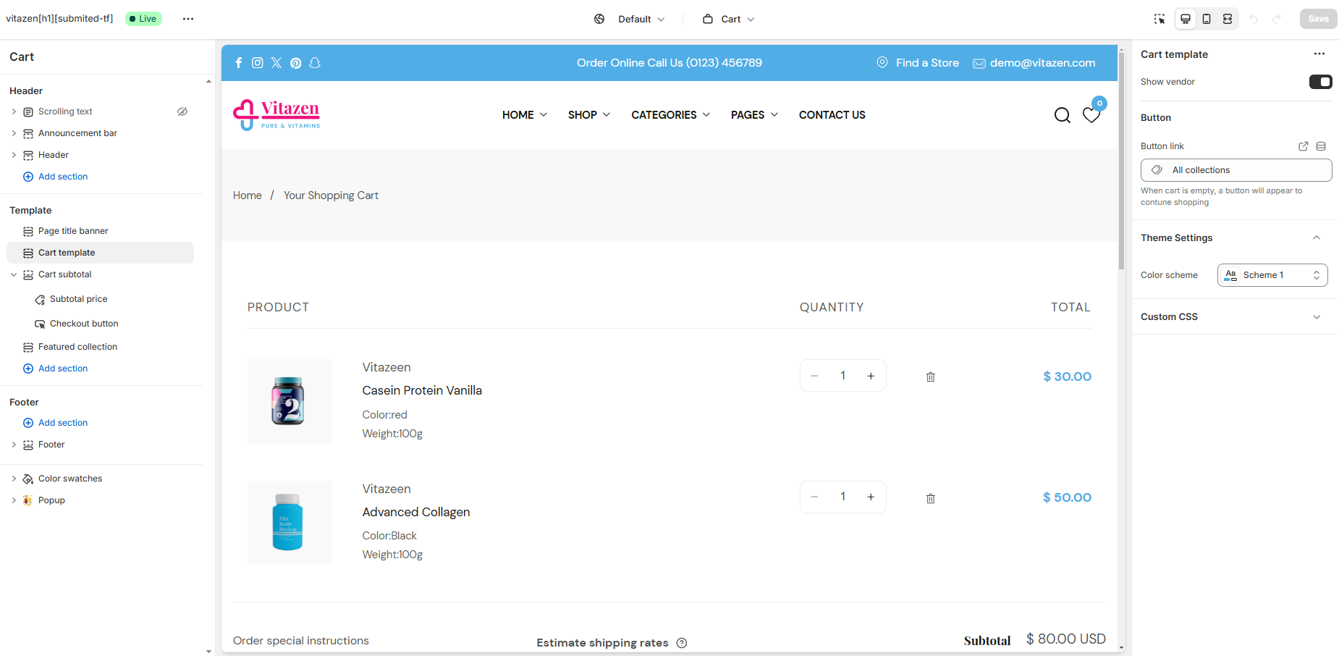The image size is (1339, 656).
Task: Open the storefront search magnifier icon
Action: (1063, 115)
